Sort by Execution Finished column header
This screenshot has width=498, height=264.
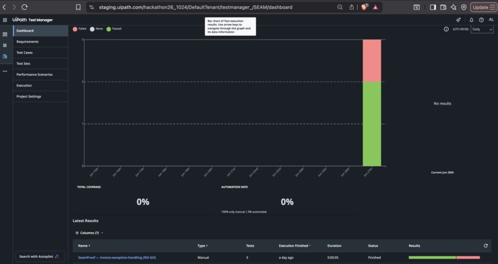[295, 245]
